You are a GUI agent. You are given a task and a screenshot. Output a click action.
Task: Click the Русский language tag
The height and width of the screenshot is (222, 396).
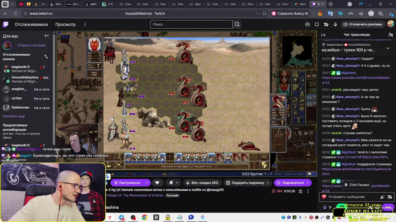[x=172, y=195]
